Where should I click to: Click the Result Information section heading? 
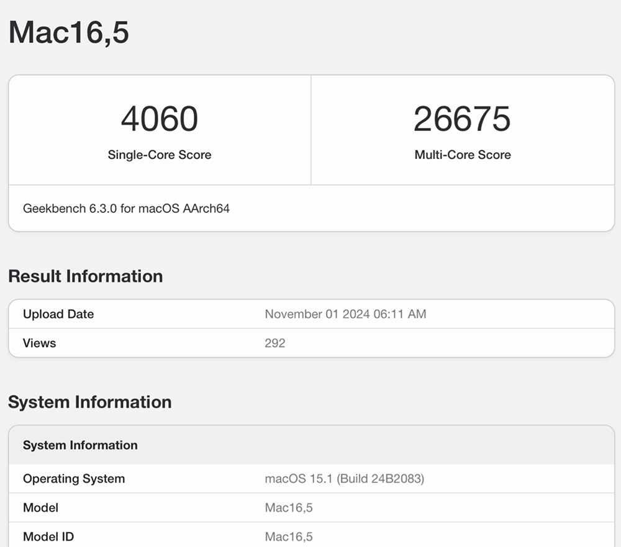[x=85, y=276]
